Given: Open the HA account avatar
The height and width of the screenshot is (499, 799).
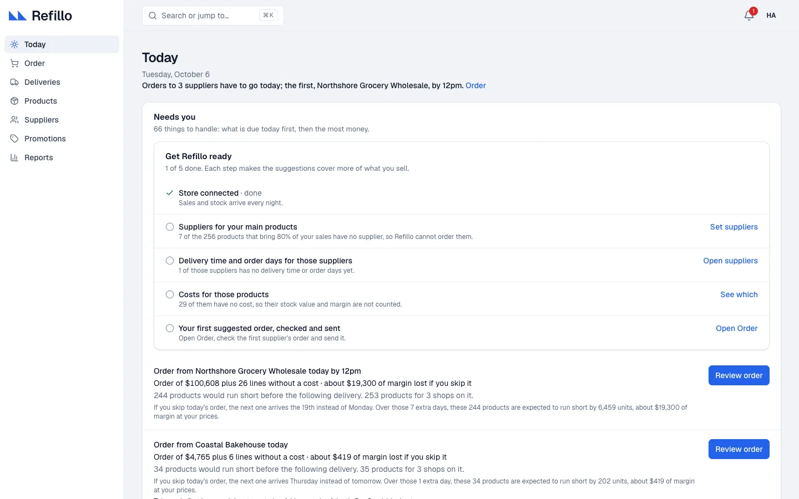Looking at the screenshot, I should click(771, 16).
